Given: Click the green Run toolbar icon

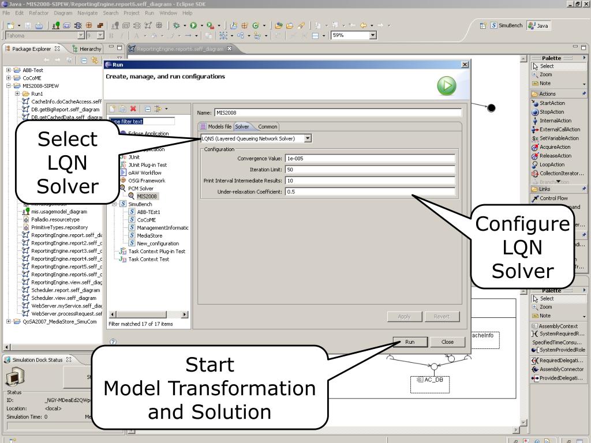Looking at the screenshot, I should pyautogui.click(x=193, y=25).
